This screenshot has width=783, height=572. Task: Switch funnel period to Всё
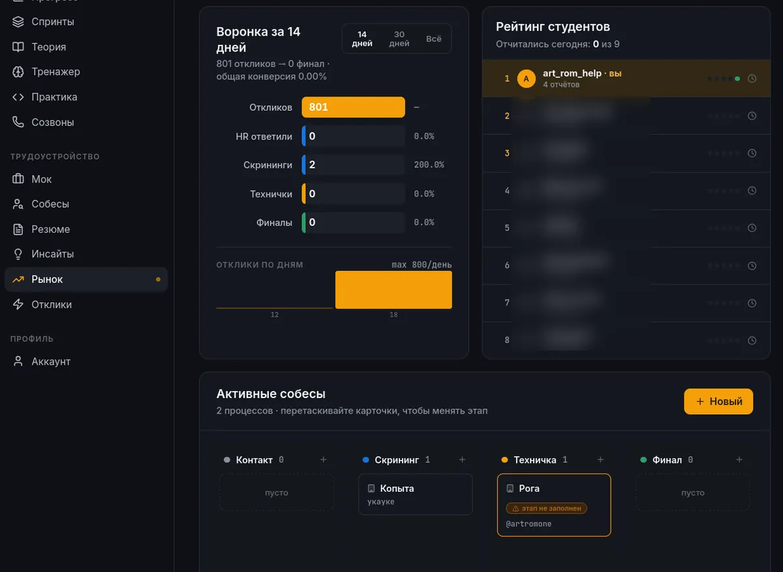(434, 39)
